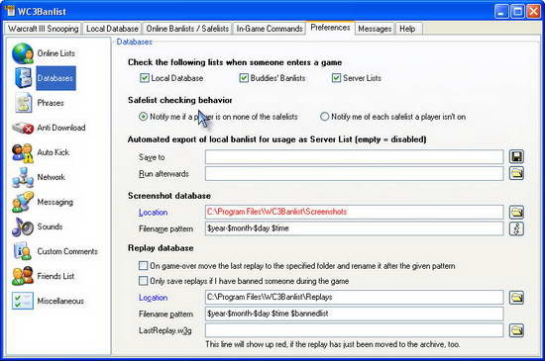Focus the LastReplay.w3g input field
The height and width of the screenshot is (361, 545).
coord(354,330)
